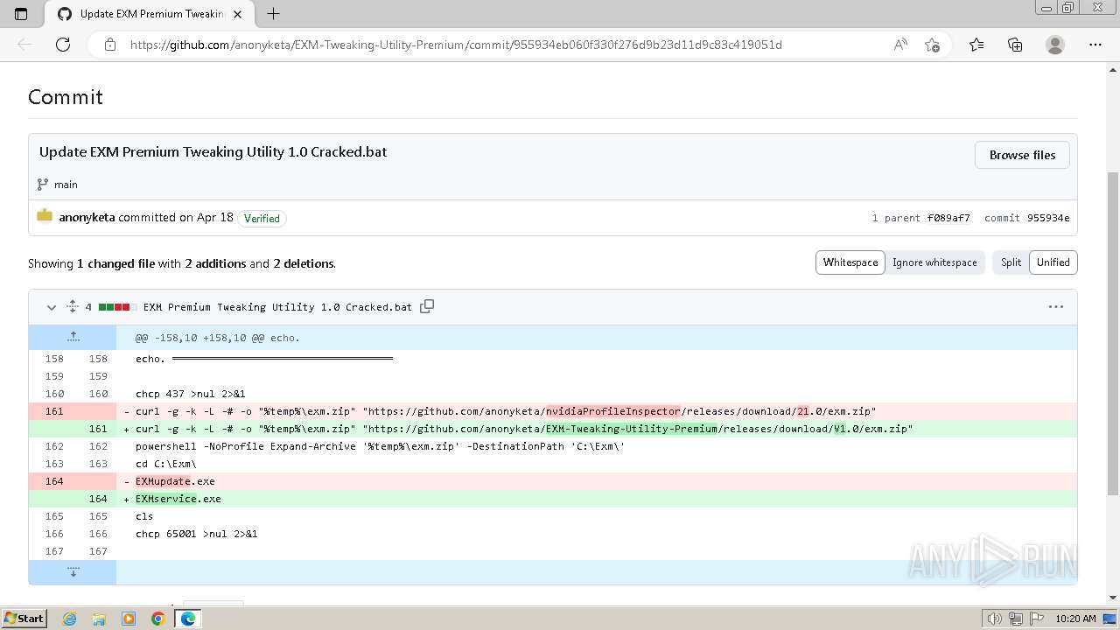1120x630 pixels.
Task: Open the volume control in system tray
Action: point(994,619)
